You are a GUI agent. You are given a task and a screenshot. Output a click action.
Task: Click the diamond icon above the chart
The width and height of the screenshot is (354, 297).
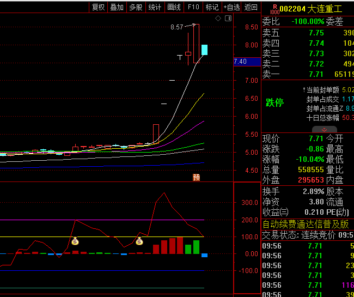pyautogui.click(x=218, y=19)
